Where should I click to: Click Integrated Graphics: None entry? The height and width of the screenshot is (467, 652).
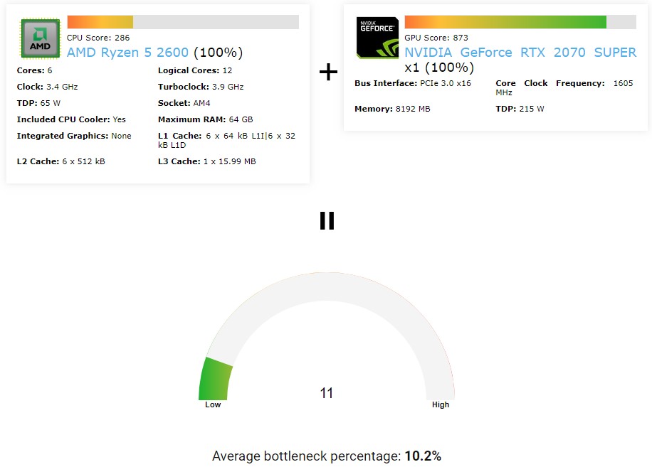tap(74, 136)
